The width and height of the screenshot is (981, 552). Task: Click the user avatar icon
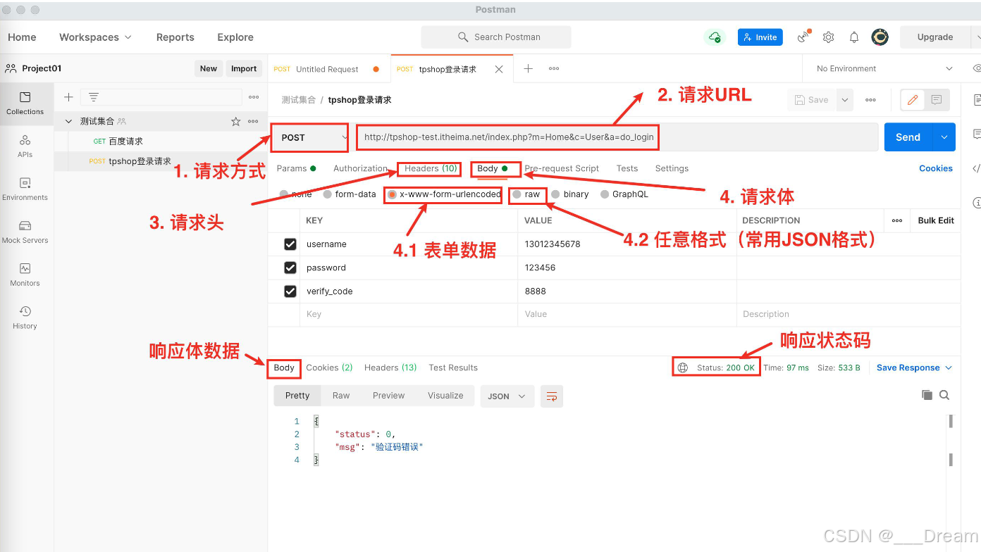click(x=880, y=37)
